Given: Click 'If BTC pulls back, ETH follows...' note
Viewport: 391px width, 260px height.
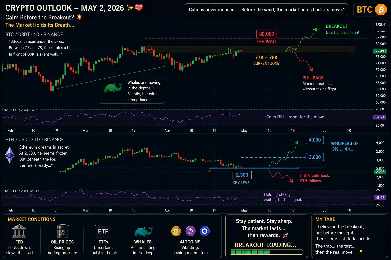Looking at the screenshot, I should (315, 178).
